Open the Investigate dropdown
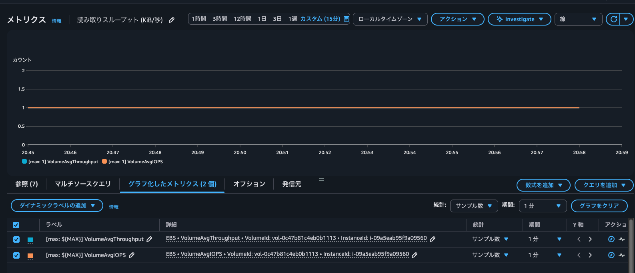Image resolution: width=635 pixels, height=273 pixels. click(x=519, y=19)
